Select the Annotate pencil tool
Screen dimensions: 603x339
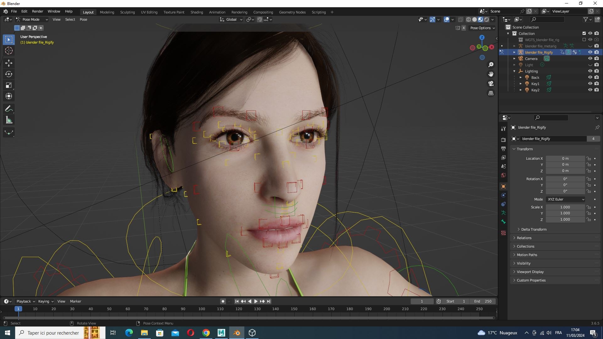pyautogui.click(x=9, y=109)
